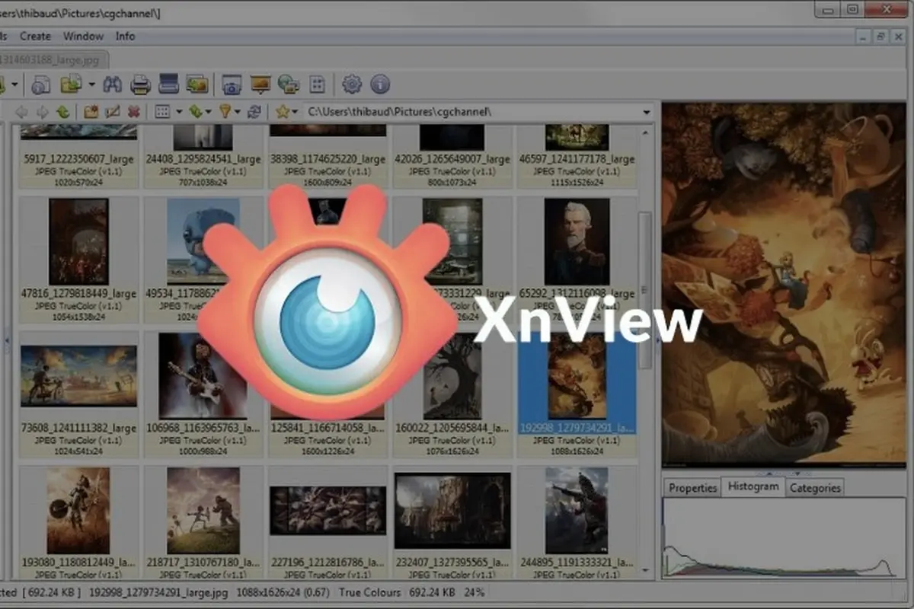Print the current image

[140, 84]
